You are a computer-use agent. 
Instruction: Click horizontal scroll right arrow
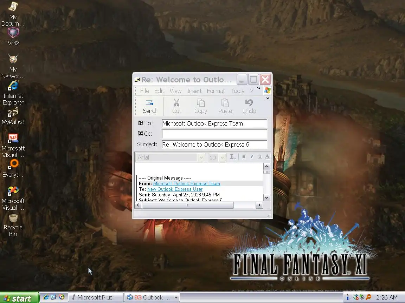click(259, 205)
